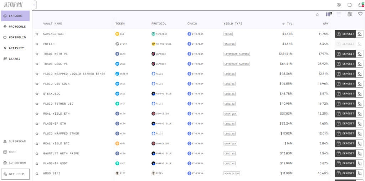The height and width of the screenshot is (181, 365).
Task: Click the Aggregator yield type tag
Action: tap(232, 173)
